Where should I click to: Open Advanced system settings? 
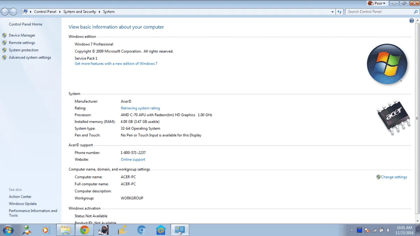pos(30,57)
